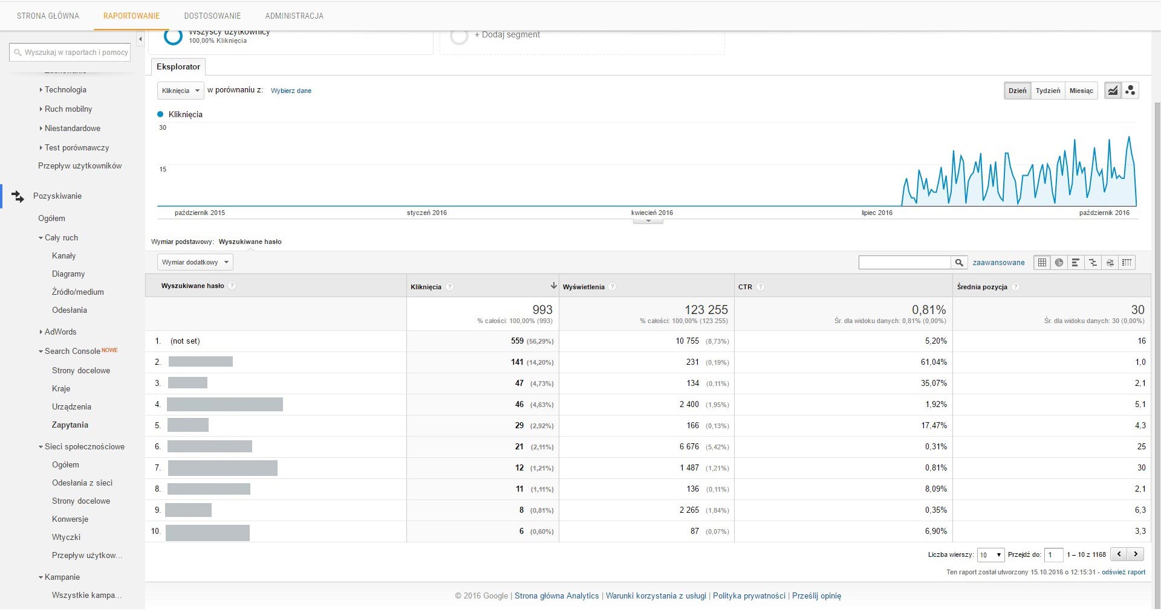Image resolution: width=1161 pixels, height=610 pixels.
Task: Click Prześlij opinię footer link
Action: tap(816, 596)
